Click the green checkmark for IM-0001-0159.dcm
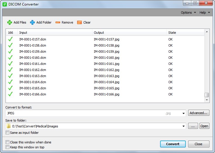 pyautogui.click(x=10, y=51)
